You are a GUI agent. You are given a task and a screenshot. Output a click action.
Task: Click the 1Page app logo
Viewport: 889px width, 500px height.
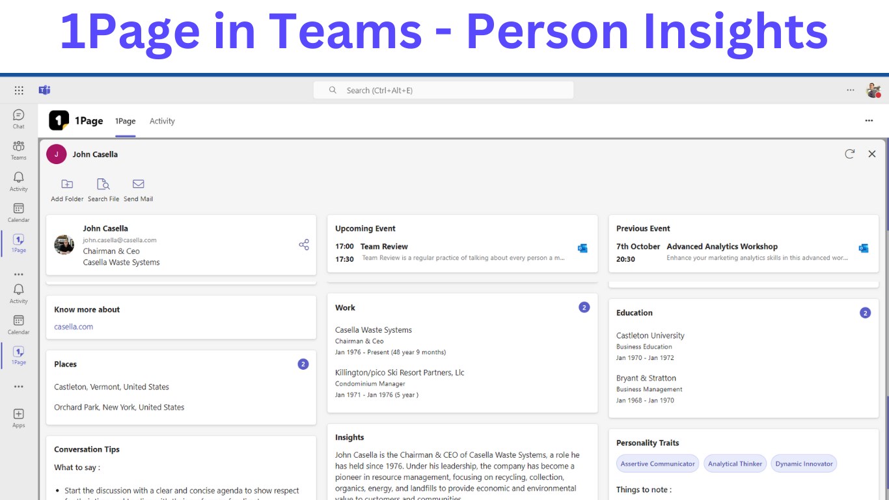coord(59,120)
